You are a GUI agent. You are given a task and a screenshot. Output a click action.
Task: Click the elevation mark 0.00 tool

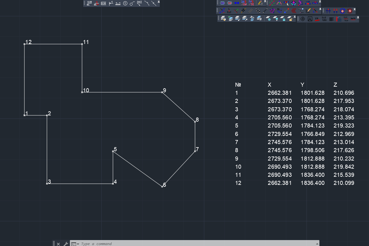pos(89,3)
